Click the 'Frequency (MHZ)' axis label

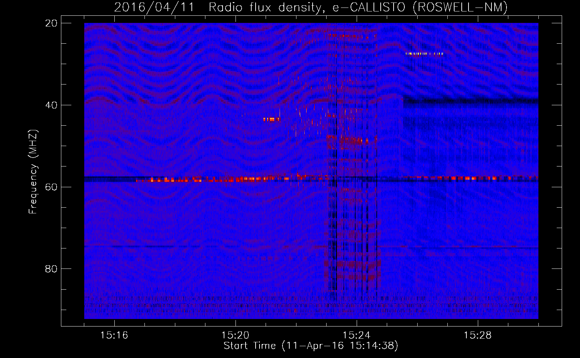(33, 172)
